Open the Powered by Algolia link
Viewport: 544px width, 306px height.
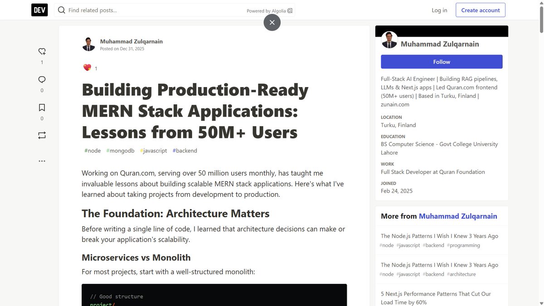point(270,10)
